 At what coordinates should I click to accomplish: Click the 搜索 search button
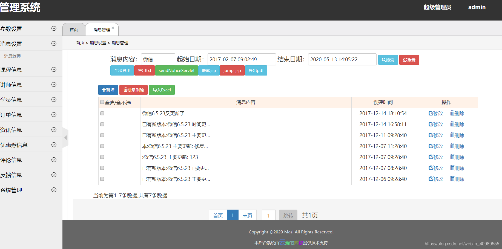(388, 60)
